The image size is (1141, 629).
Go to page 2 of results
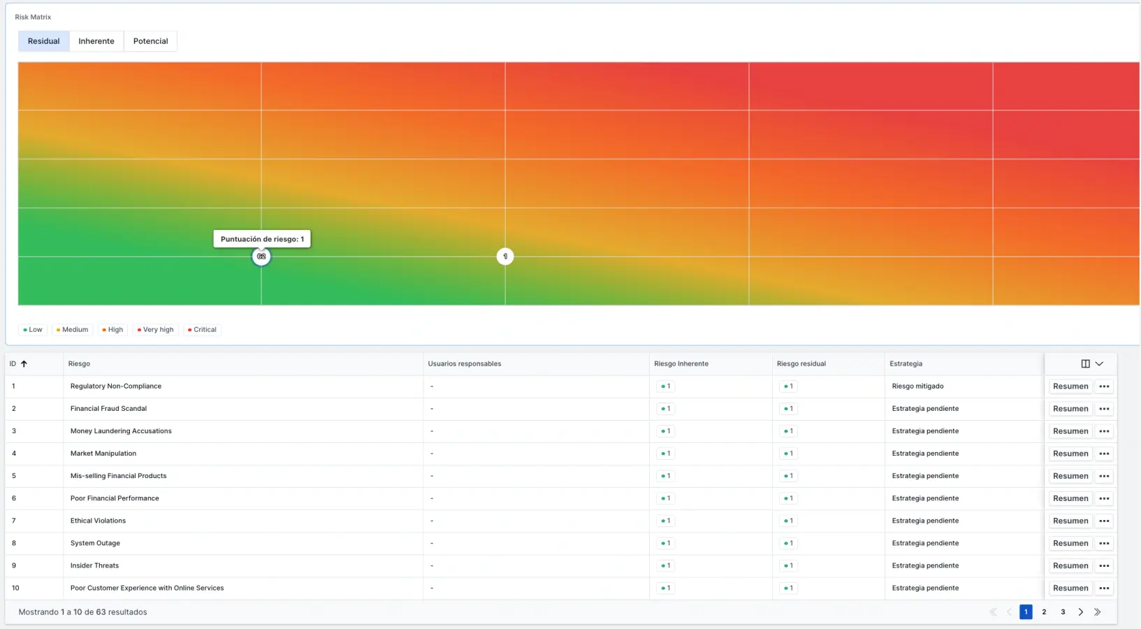(1044, 612)
